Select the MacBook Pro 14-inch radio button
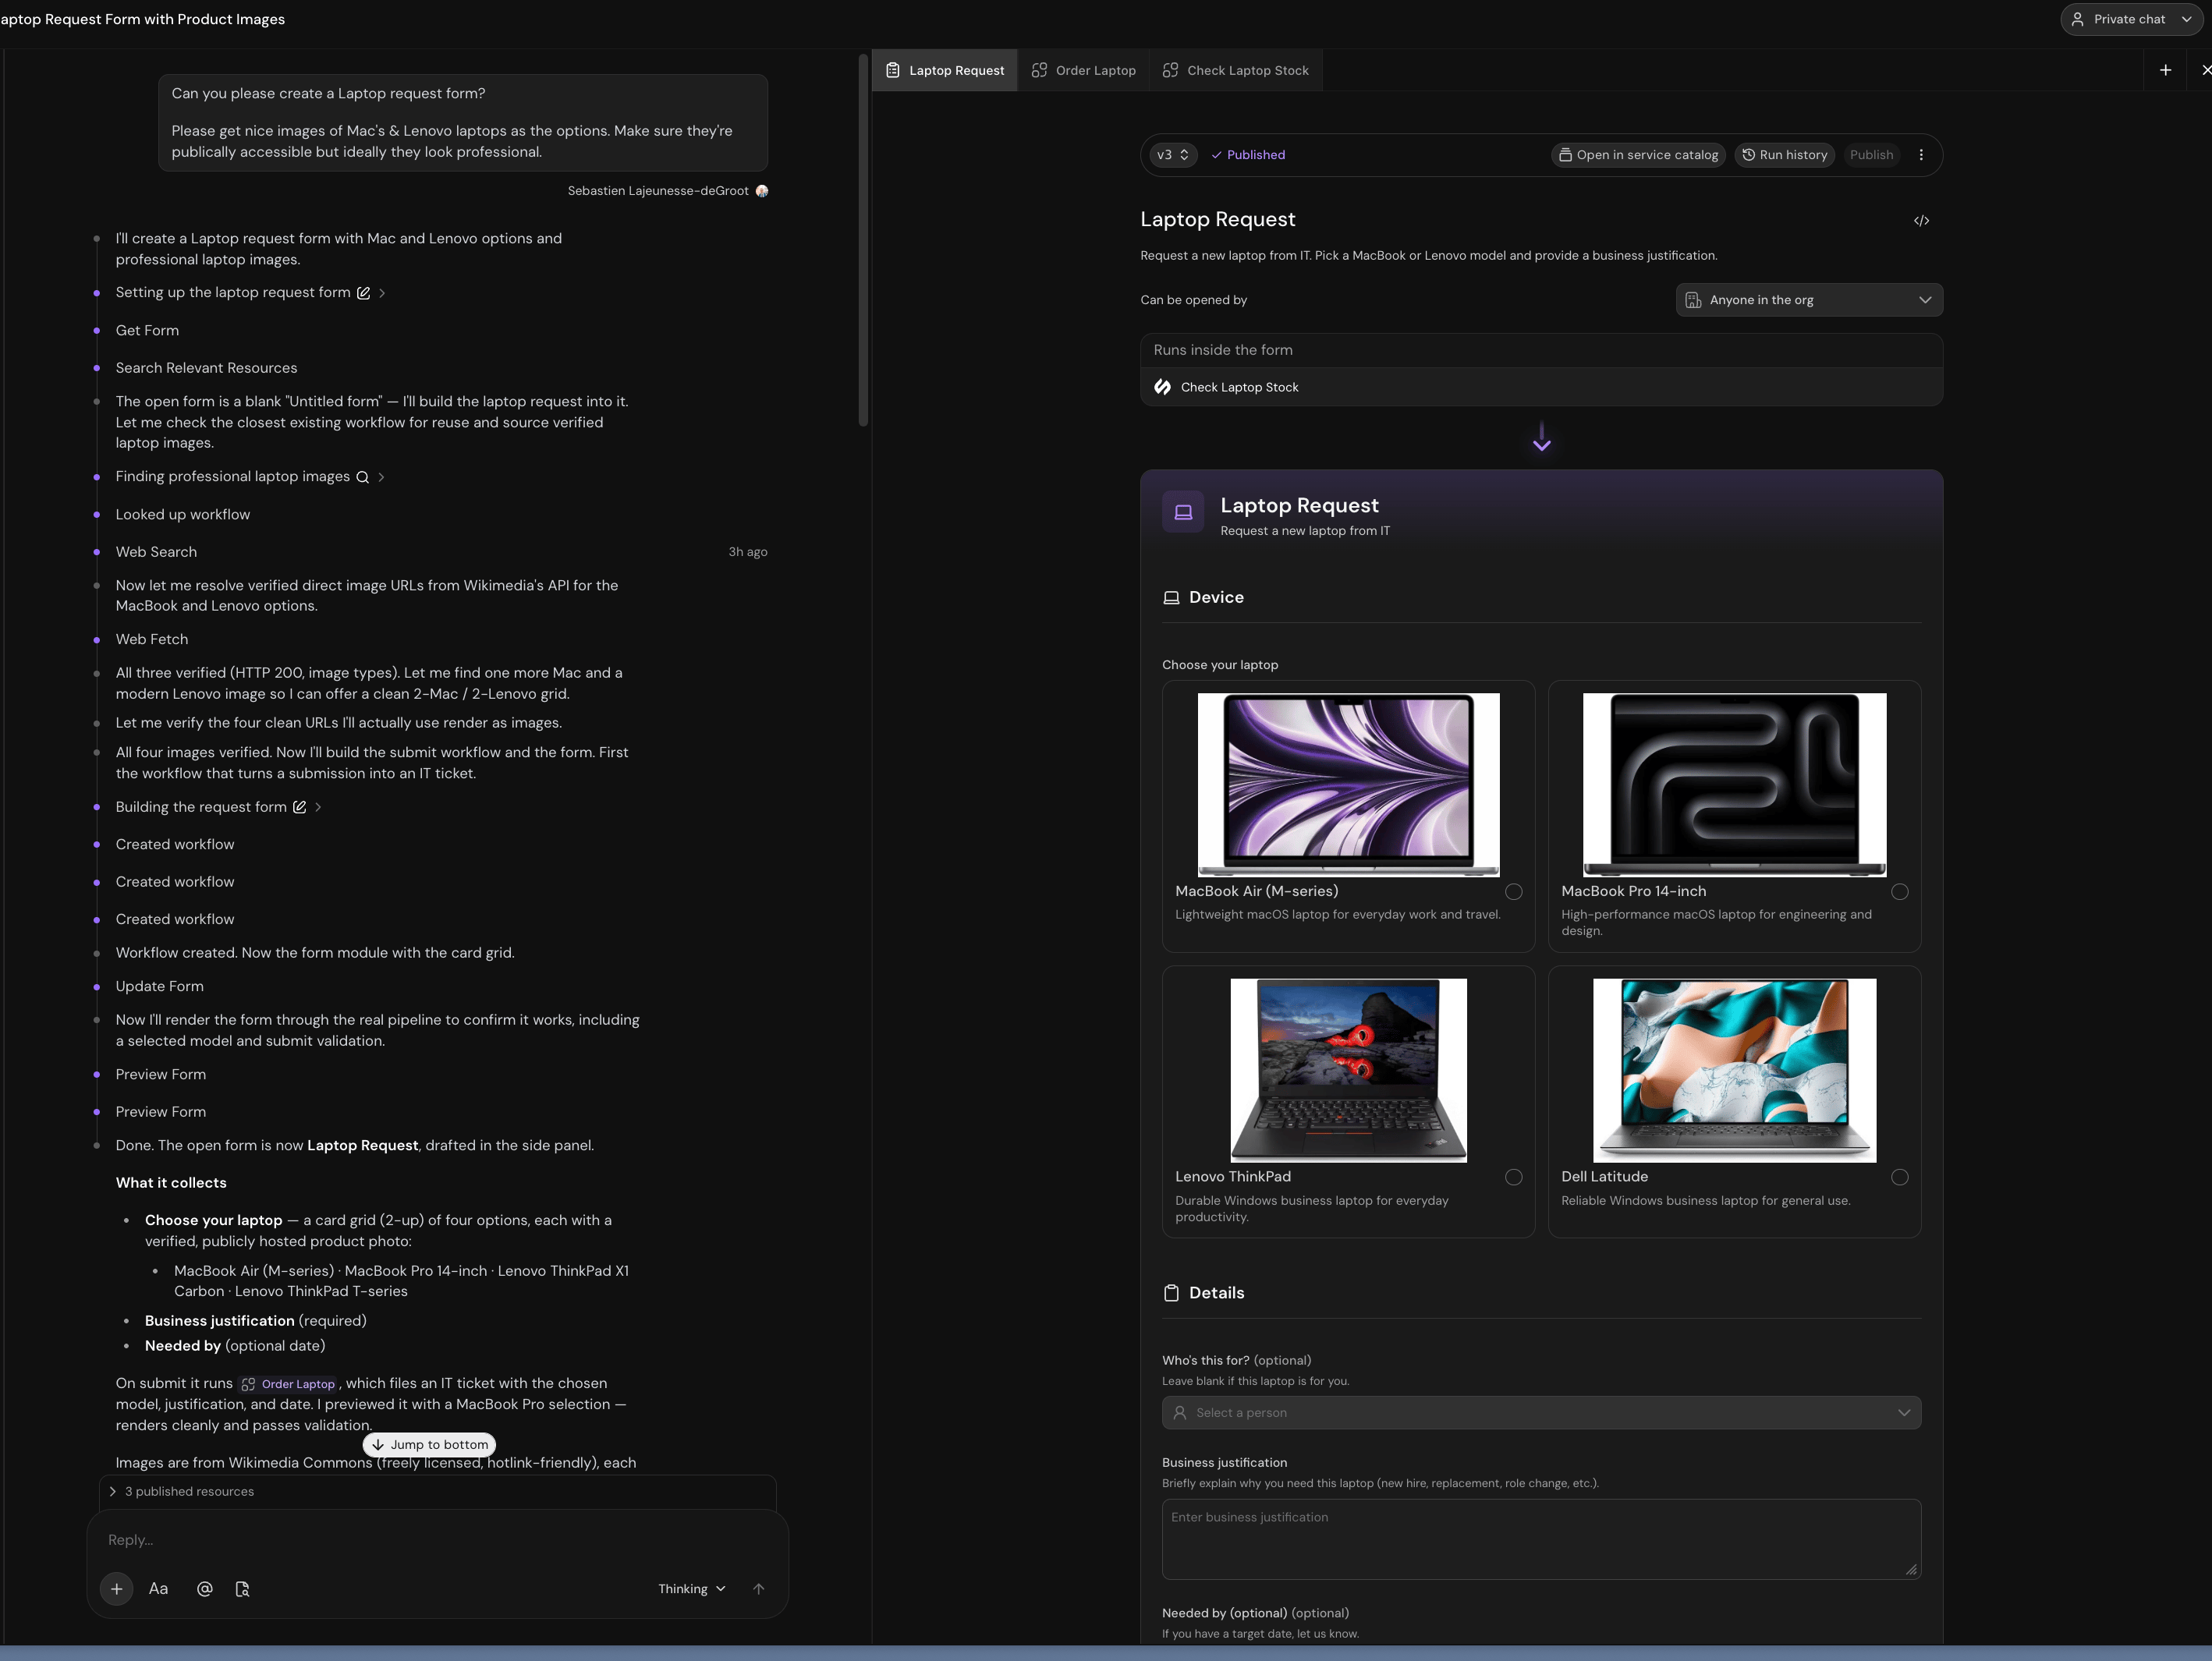The width and height of the screenshot is (2212, 1661). pyautogui.click(x=1900, y=892)
